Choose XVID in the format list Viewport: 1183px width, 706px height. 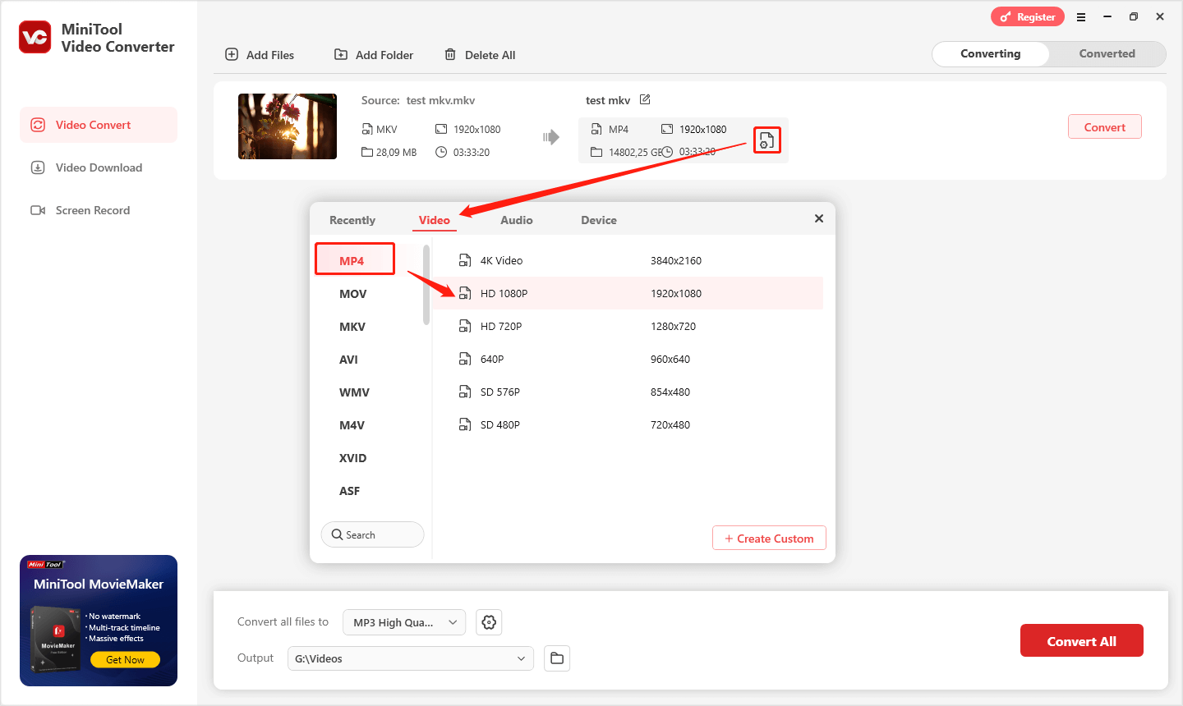click(353, 458)
